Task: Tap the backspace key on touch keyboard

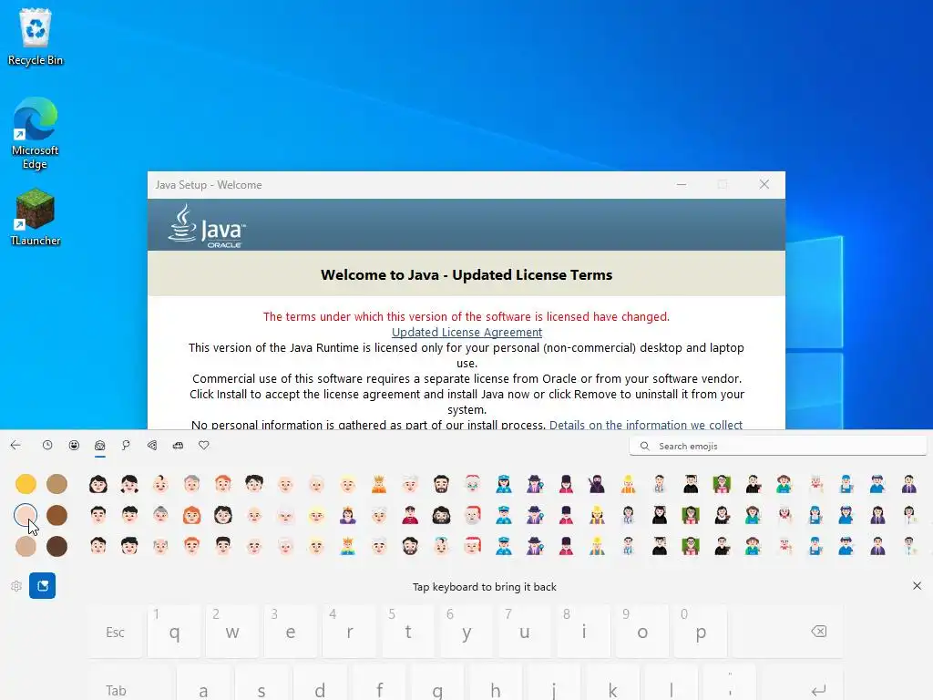Action: [786, 633]
